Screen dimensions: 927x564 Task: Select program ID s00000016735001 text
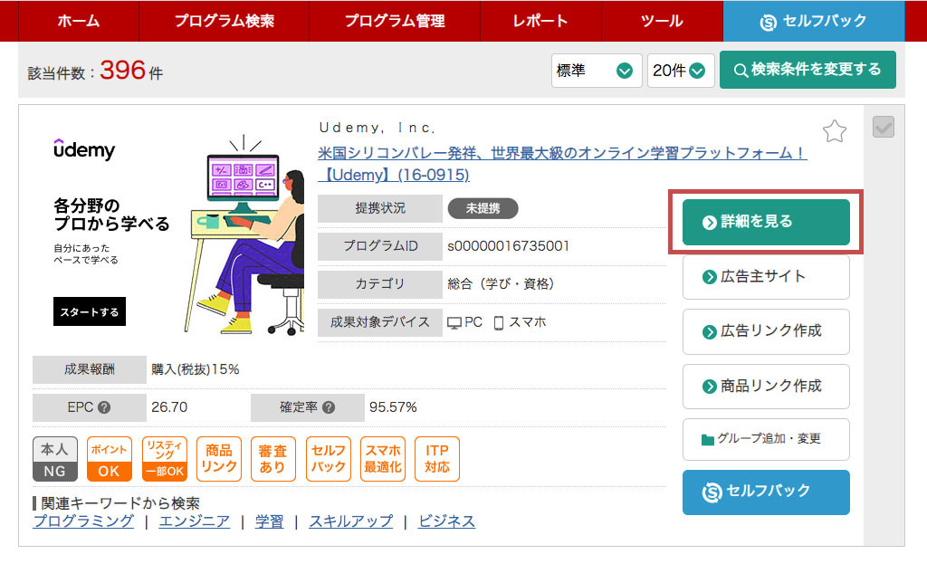(x=508, y=246)
